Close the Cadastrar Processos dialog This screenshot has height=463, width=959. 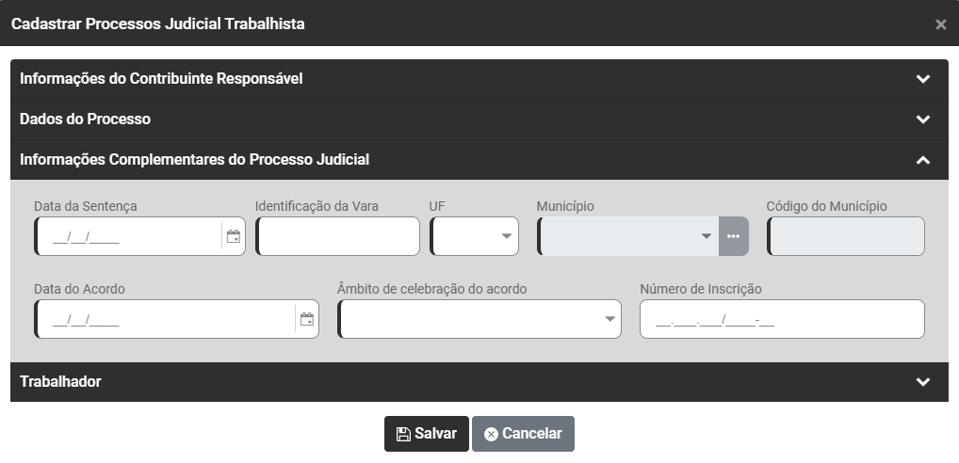940,24
